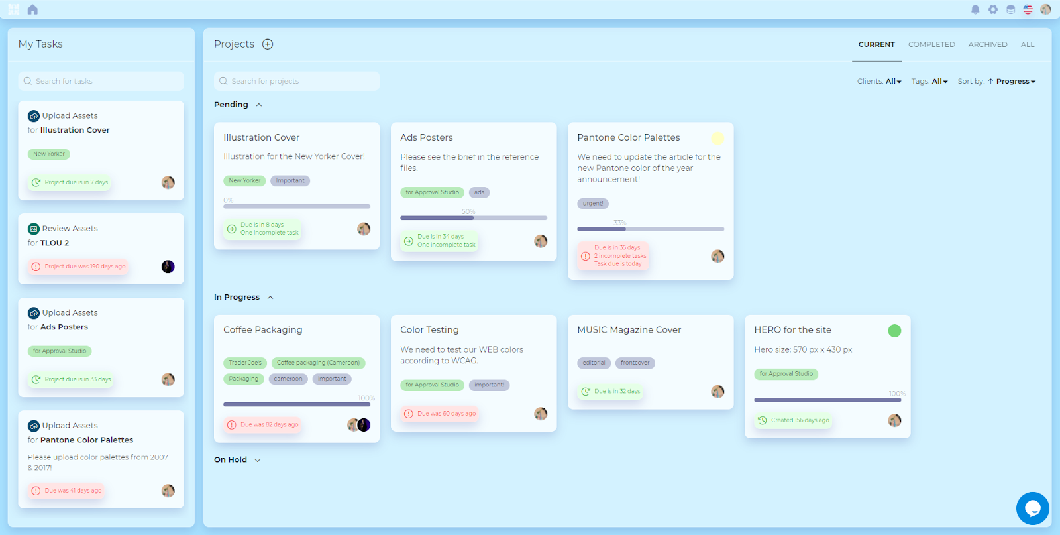Click the home icon in top bar
Screen dimensions: 1060x535
pyautogui.click(x=32, y=9)
